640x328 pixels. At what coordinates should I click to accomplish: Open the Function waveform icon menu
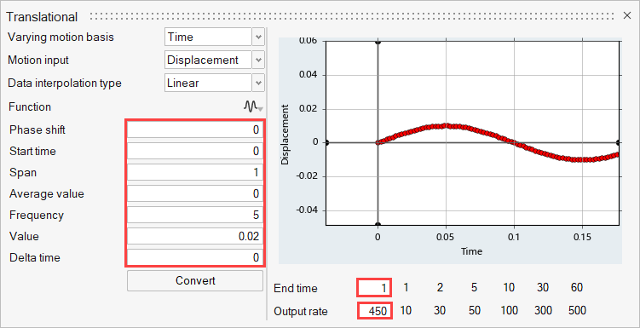click(253, 106)
